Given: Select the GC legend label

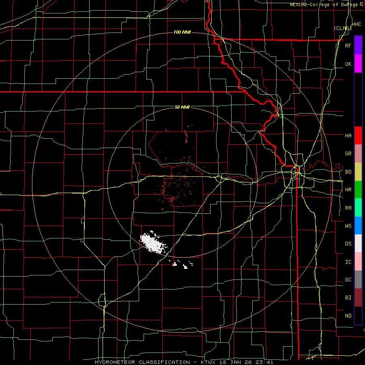Looking at the screenshot, I should click(x=348, y=280).
